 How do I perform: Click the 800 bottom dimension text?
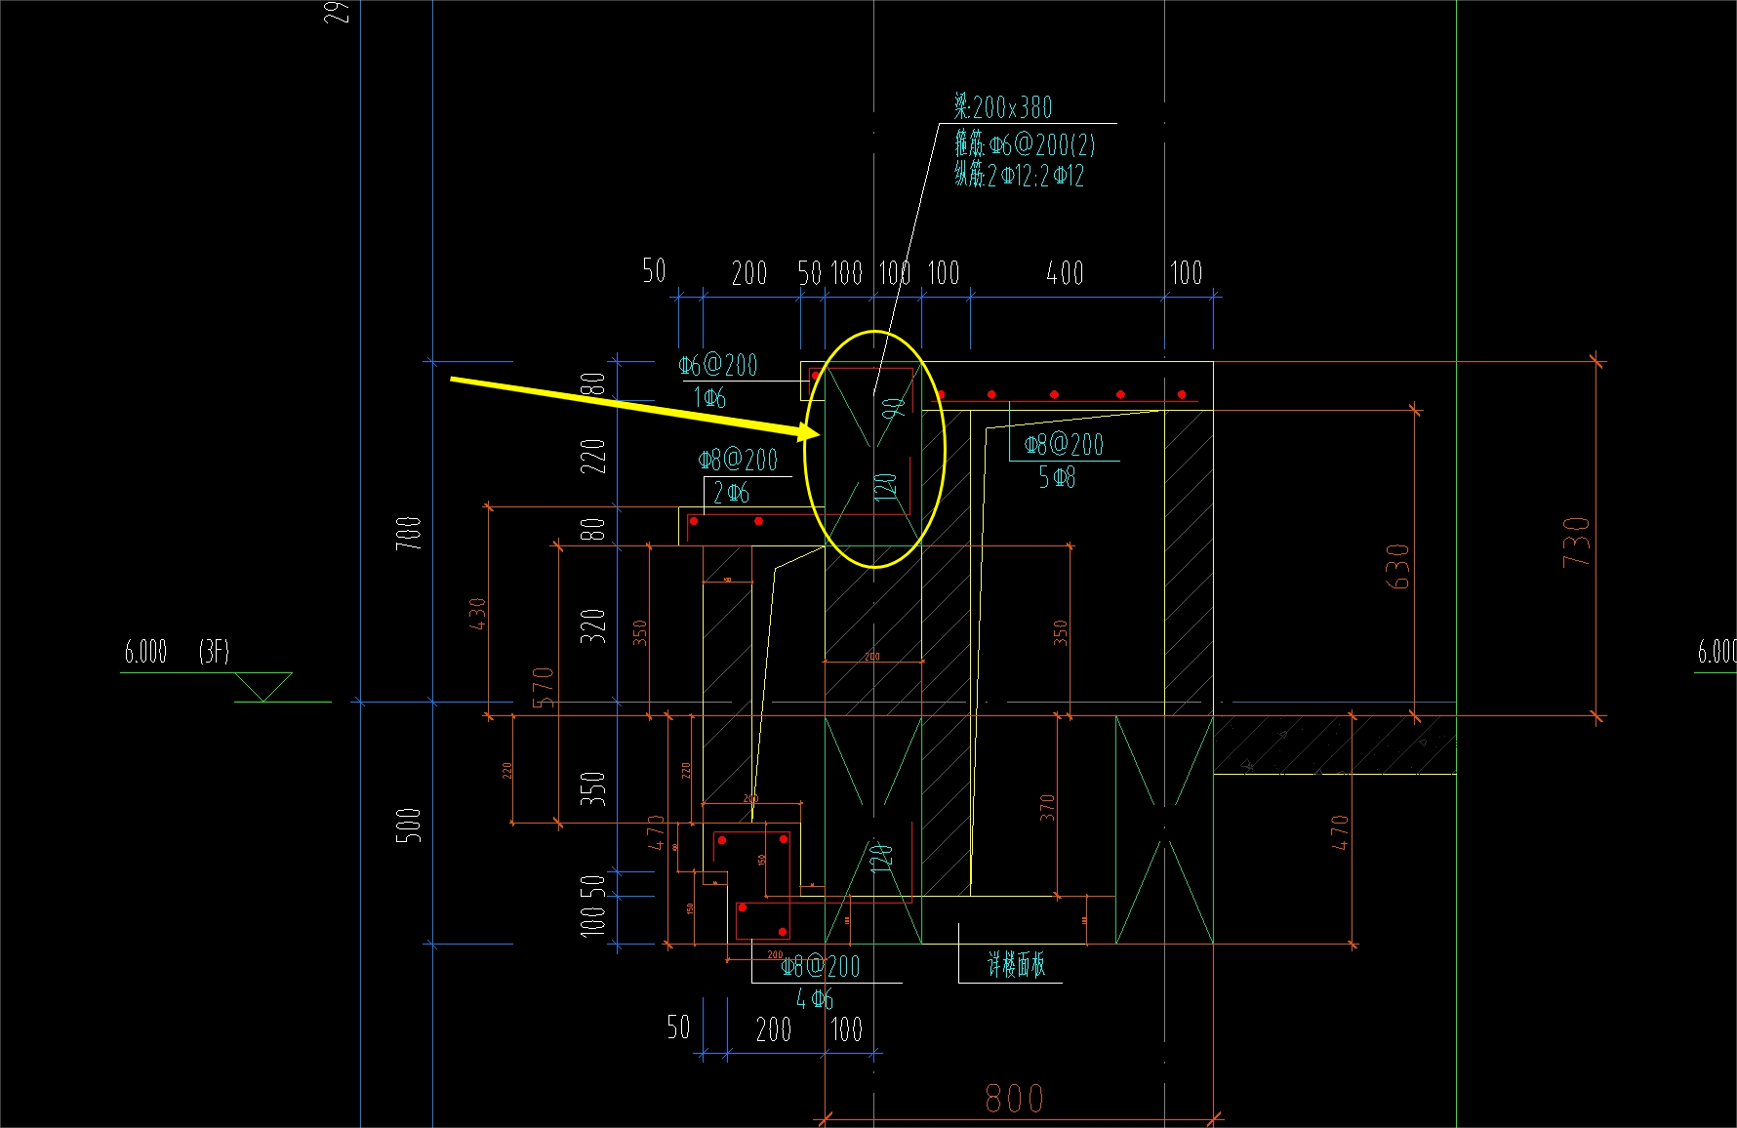click(x=1015, y=1099)
